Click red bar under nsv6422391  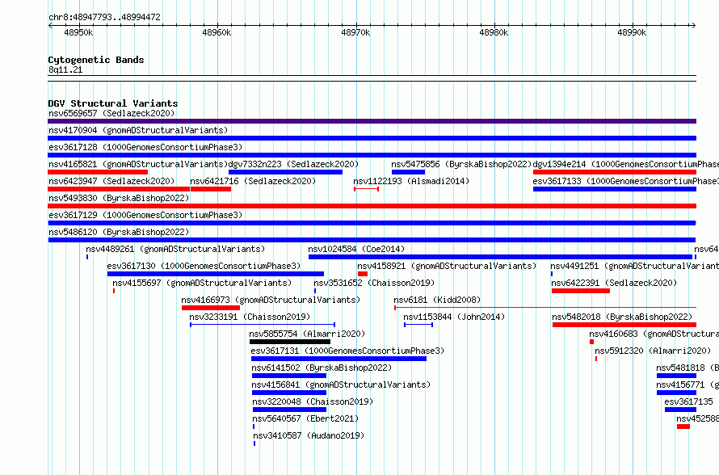coord(581,291)
